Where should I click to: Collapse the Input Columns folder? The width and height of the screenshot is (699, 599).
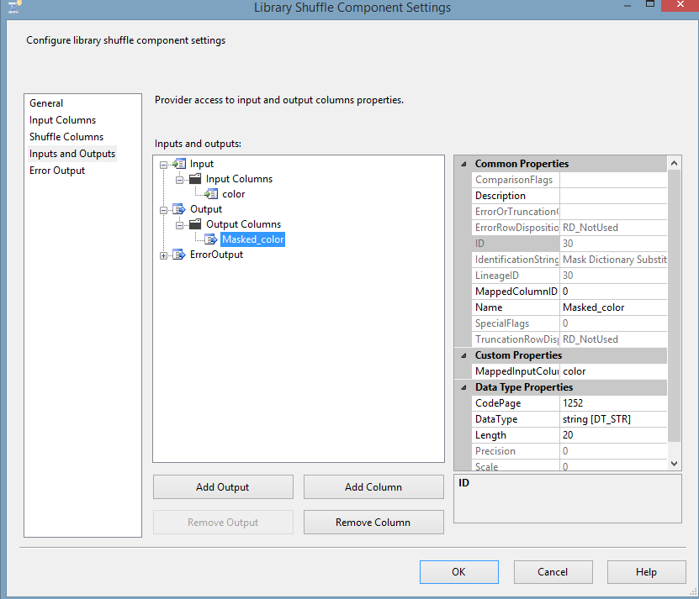(x=179, y=180)
